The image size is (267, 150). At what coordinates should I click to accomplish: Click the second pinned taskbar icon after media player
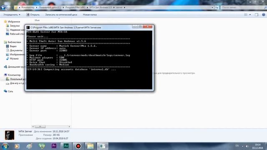click(x=29, y=146)
